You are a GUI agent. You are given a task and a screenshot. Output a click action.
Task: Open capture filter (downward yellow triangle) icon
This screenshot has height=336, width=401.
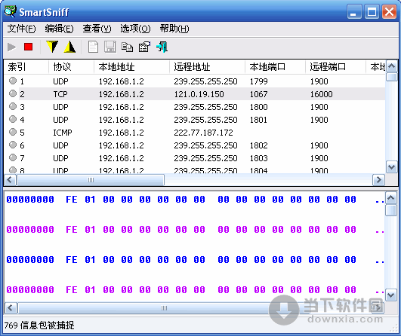52,47
